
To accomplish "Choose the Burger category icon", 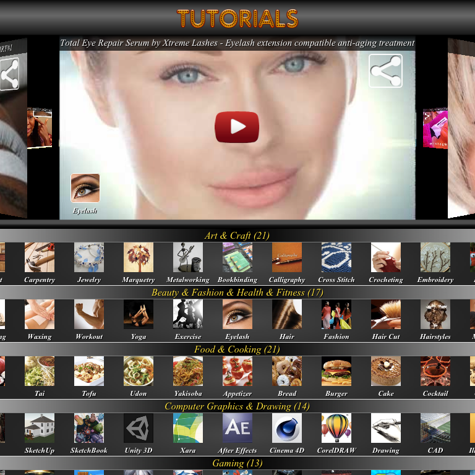I will [x=336, y=371].
